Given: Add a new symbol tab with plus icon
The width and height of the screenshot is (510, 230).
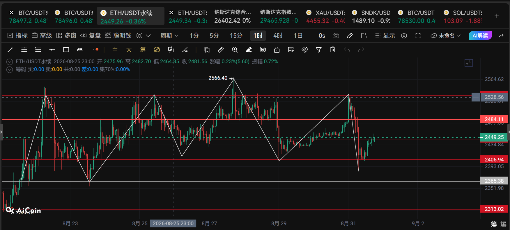Looking at the screenshot, I should (x=497, y=16).
